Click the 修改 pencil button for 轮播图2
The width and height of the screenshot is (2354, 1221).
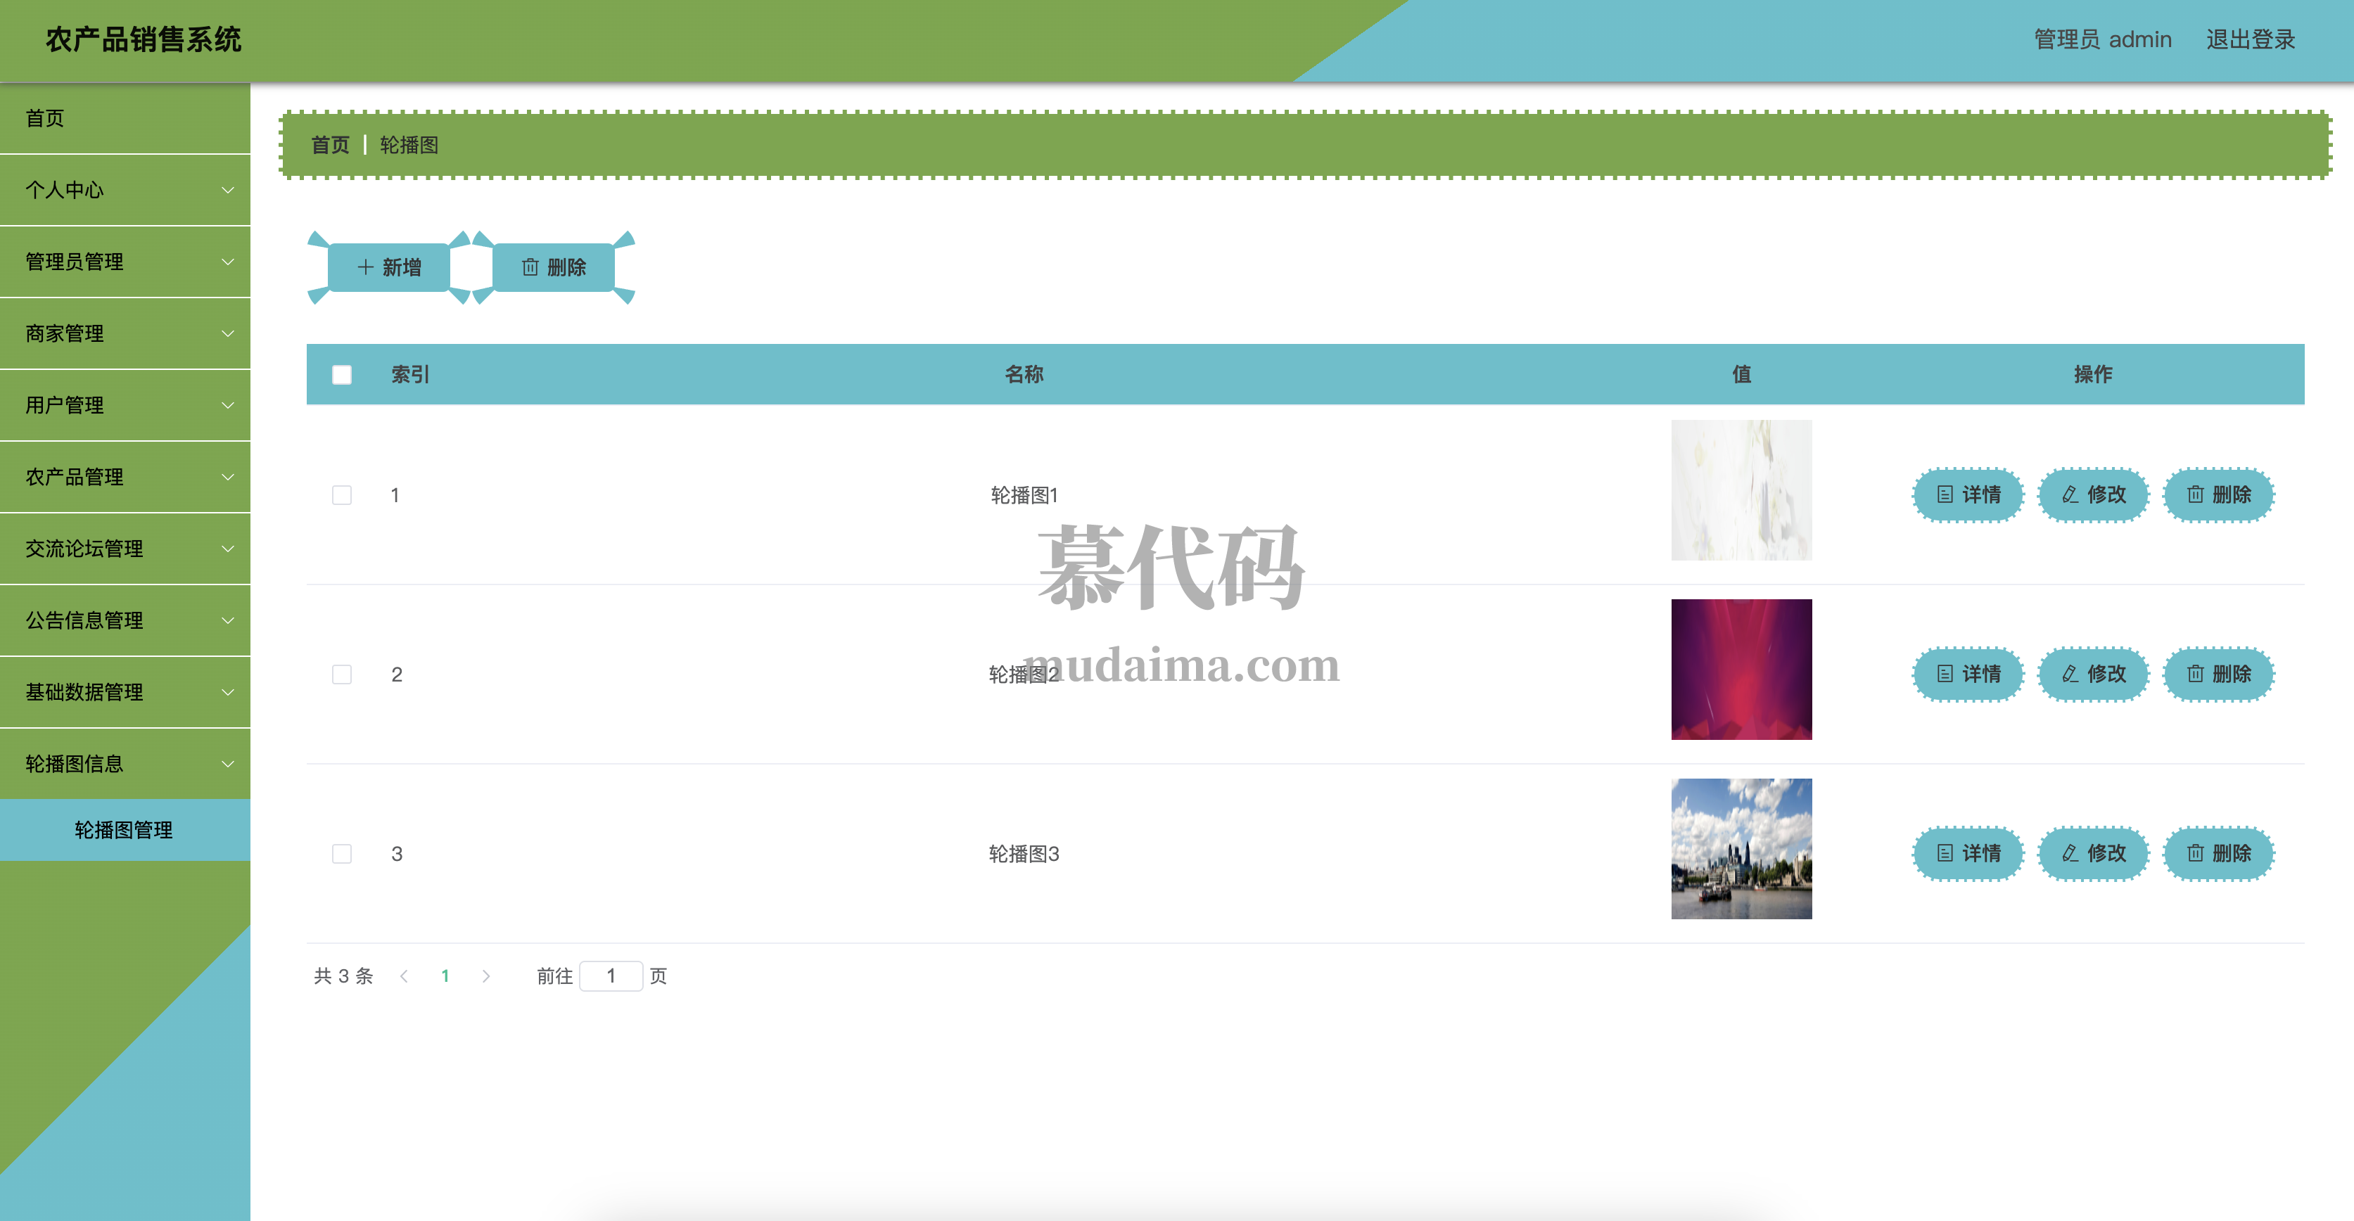coord(2094,674)
